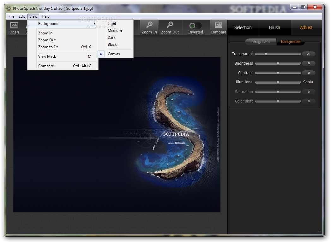
Task: Click the Color shift value field
Action: click(309, 101)
